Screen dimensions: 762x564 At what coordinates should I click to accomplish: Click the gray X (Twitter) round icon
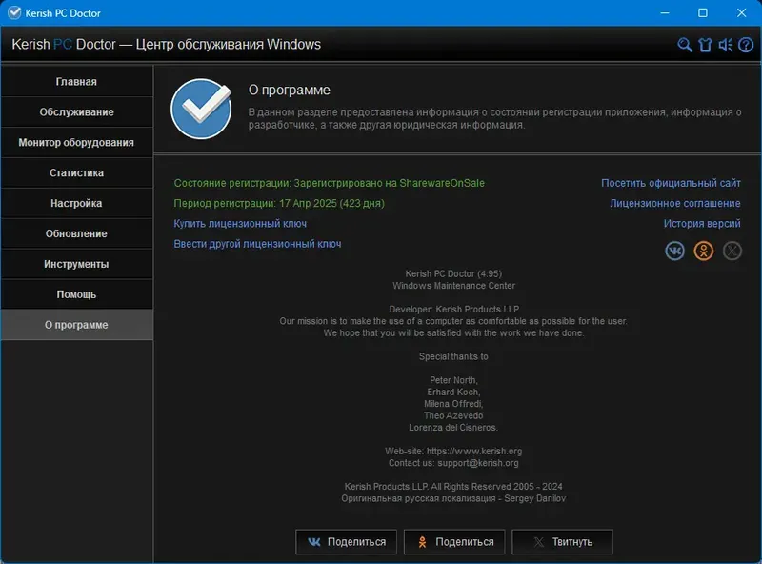(x=732, y=251)
